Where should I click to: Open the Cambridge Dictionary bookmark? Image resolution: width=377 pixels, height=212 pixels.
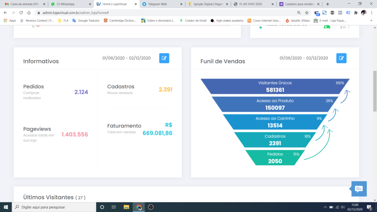click(x=120, y=21)
